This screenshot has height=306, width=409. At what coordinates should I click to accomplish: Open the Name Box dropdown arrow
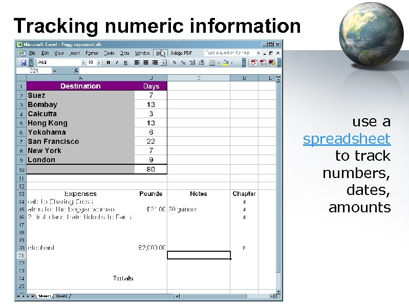coord(54,71)
